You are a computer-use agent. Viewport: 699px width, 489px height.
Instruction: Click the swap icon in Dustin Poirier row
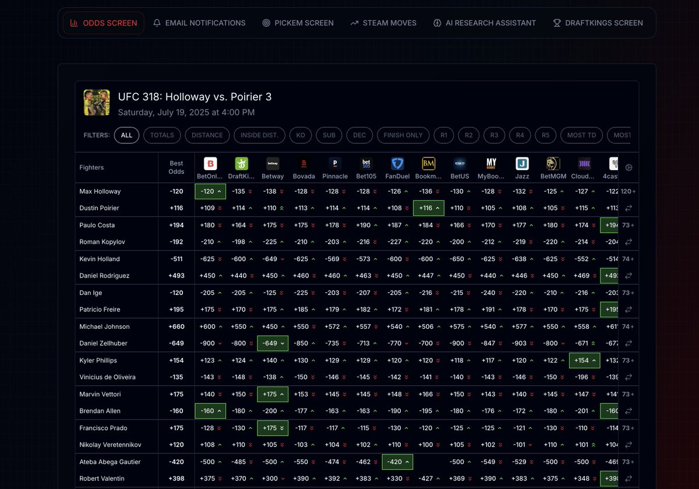tap(629, 208)
